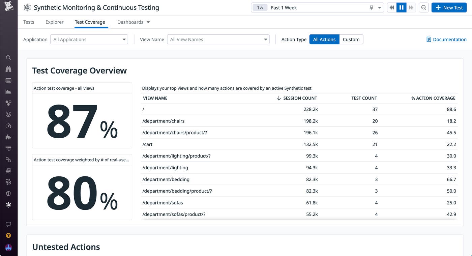472x256 pixels.
Task: Step the time range backward
Action: pyautogui.click(x=391, y=7)
